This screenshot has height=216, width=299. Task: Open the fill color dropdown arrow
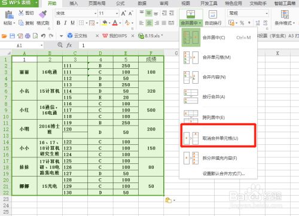tap(109, 23)
